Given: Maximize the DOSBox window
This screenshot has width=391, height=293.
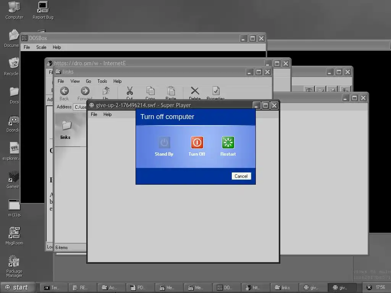Looking at the screenshot, I should [x=252, y=39].
